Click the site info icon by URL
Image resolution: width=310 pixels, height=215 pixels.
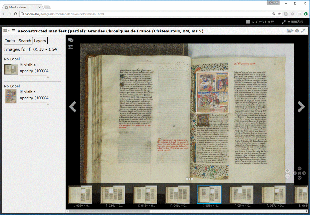(x=22, y=14)
